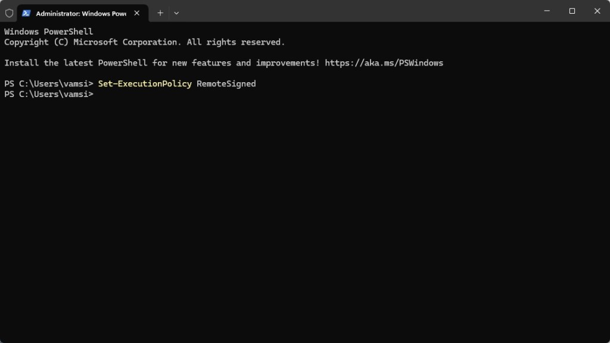Minimize the terminal window
The width and height of the screenshot is (610, 343).
pyautogui.click(x=546, y=11)
